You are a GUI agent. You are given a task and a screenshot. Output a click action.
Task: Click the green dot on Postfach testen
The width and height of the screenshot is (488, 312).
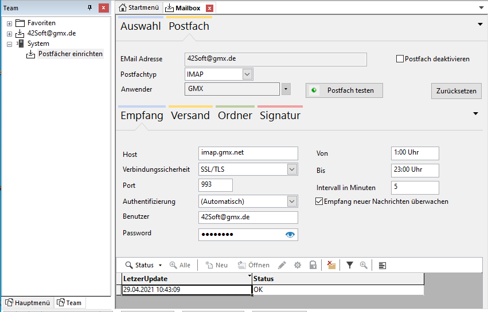(x=314, y=90)
